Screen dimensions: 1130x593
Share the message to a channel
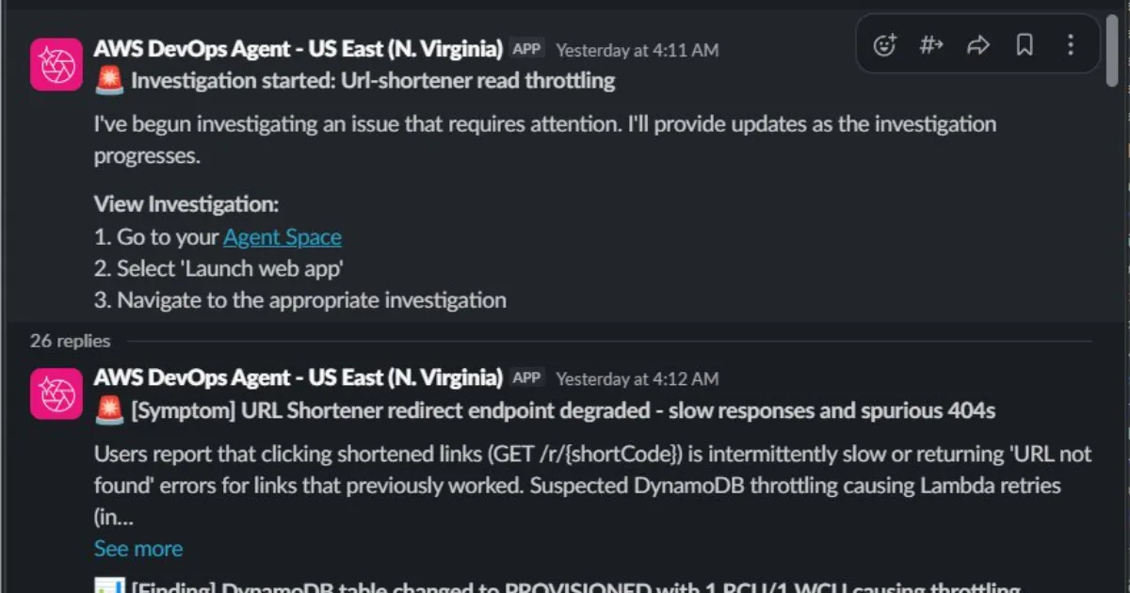pos(930,44)
